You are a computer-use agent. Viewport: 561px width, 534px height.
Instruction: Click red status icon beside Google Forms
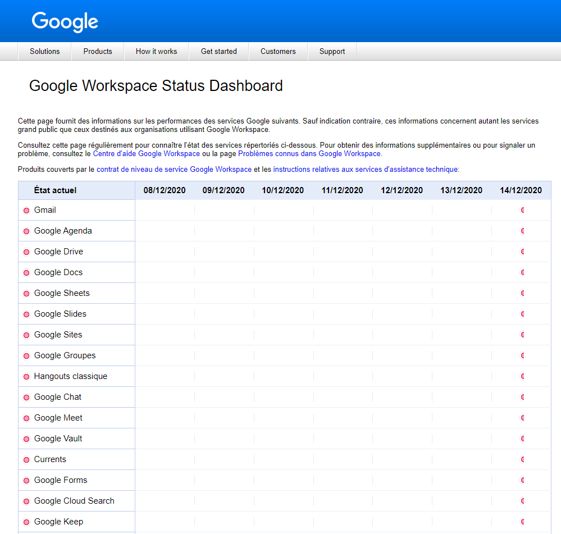pyautogui.click(x=26, y=480)
